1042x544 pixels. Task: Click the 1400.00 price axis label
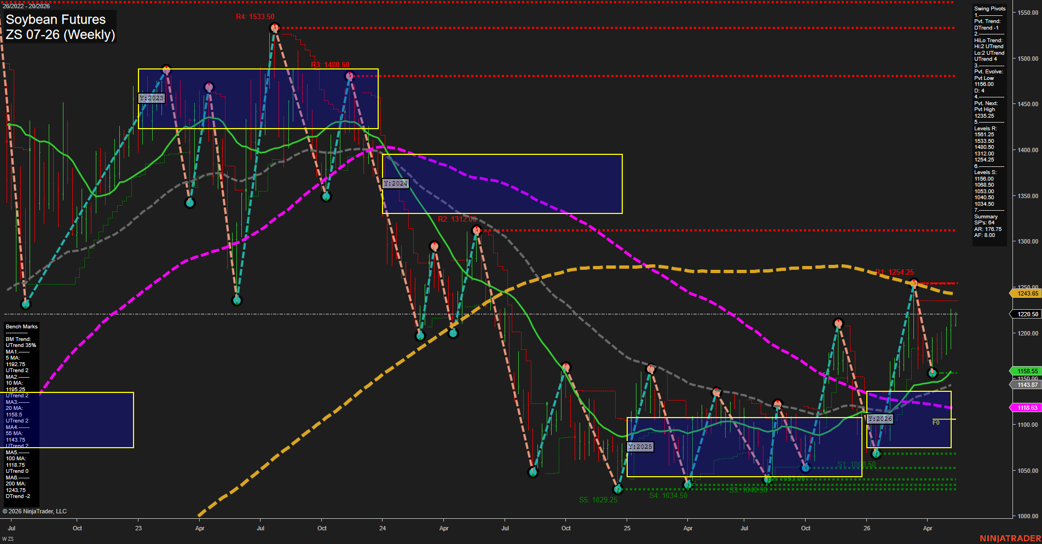point(1028,150)
